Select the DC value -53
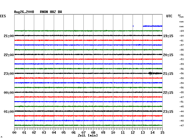Image resolution: width=185 pixels, height=140 pixels. click(182, 59)
